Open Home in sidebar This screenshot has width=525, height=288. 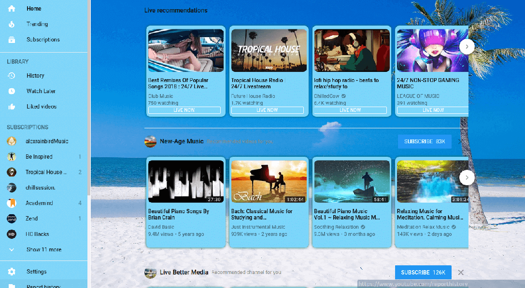43,8
